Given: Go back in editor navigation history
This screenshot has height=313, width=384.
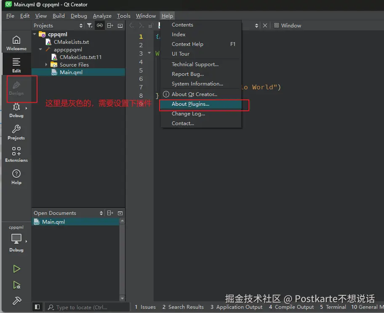Looking at the screenshot, I should tap(131, 26).
